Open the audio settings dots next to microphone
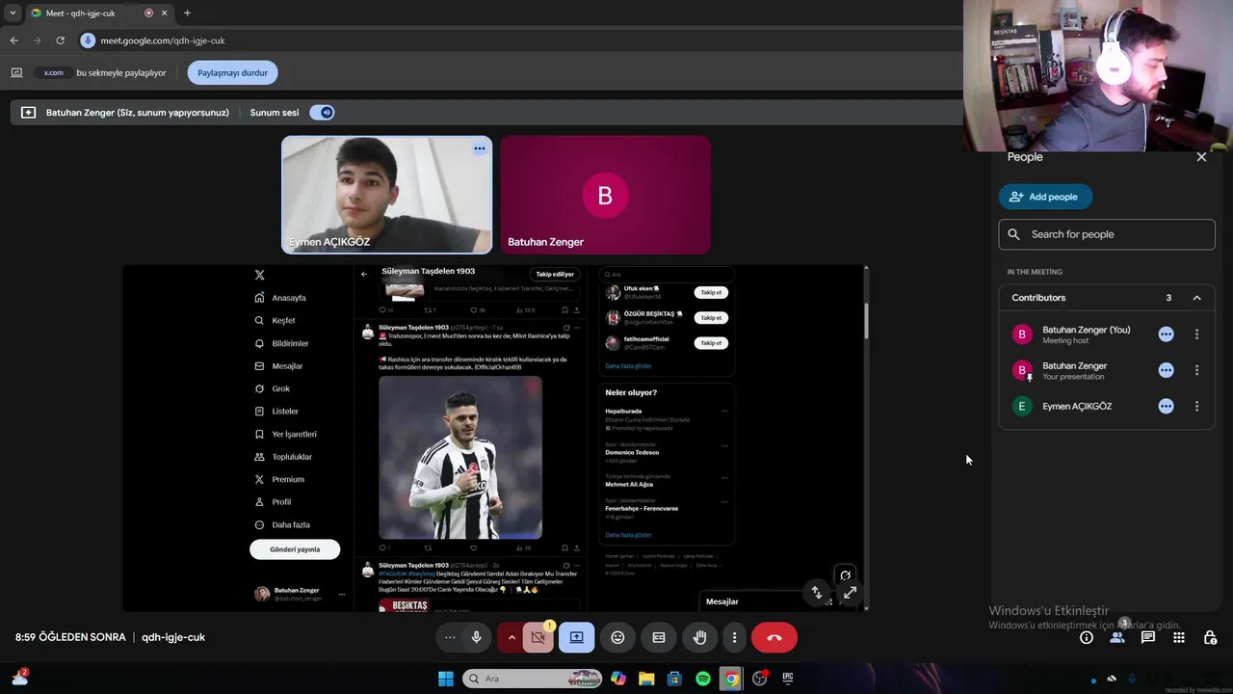 450,637
